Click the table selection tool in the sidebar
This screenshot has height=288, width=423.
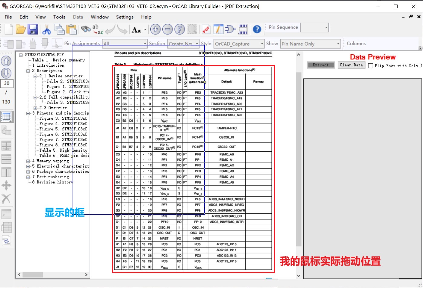(6, 116)
